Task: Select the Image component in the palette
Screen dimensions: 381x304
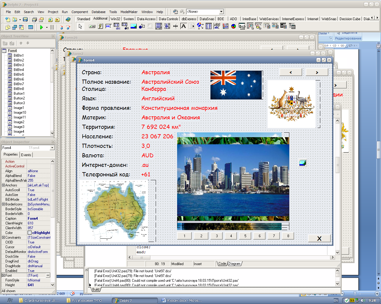Action: coord(134,26)
